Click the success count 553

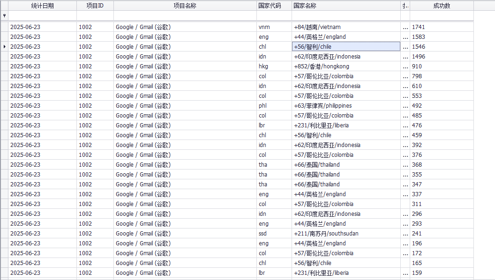(x=442, y=96)
